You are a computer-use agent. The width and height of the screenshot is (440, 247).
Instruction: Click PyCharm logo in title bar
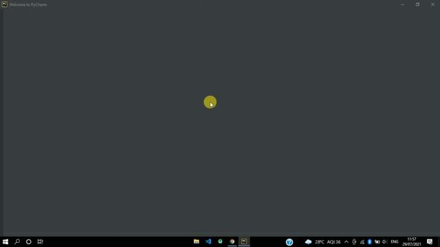click(x=4, y=4)
